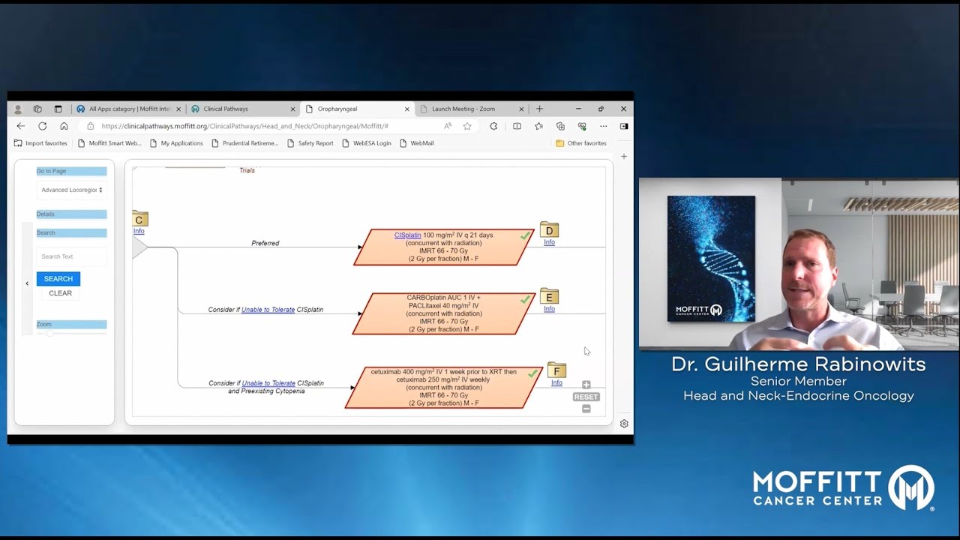960x540 pixels.
Task: Click Info link under folder F
Action: pyautogui.click(x=556, y=382)
